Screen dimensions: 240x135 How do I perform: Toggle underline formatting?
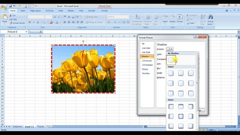click(38, 22)
